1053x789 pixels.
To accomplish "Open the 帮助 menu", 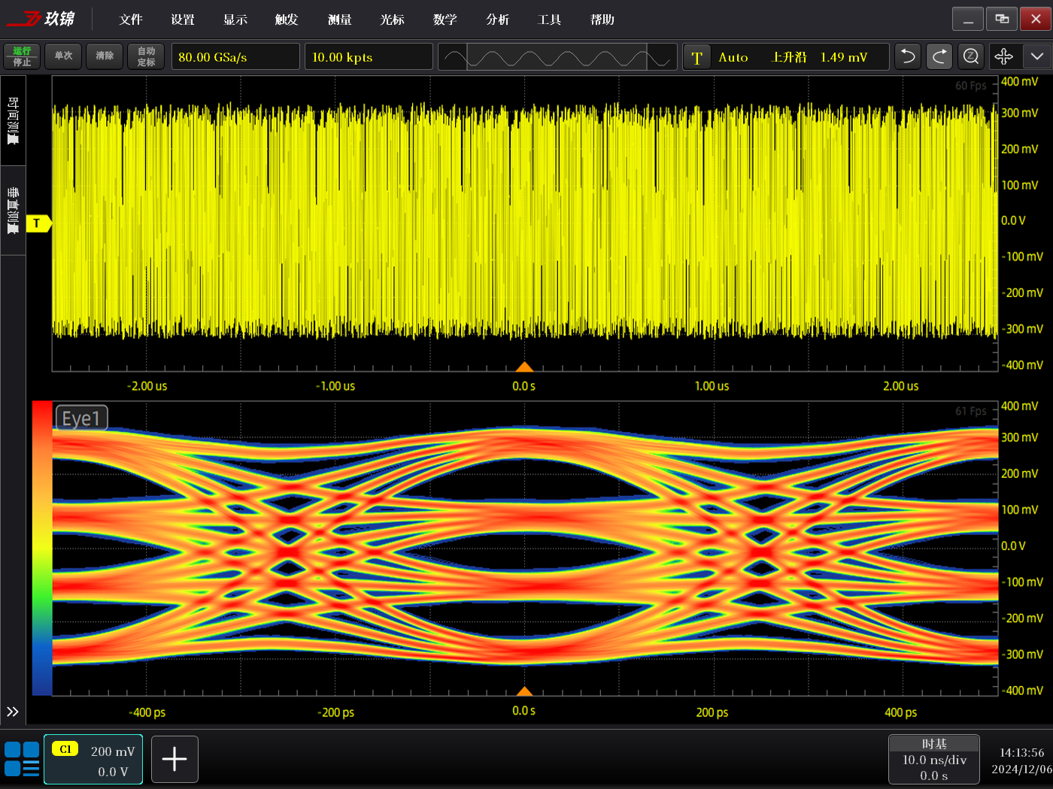I will pyautogui.click(x=602, y=20).
